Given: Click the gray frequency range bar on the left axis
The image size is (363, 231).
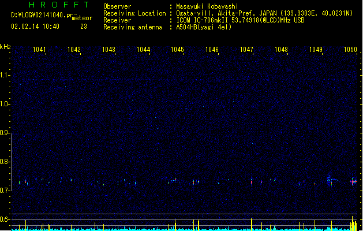Looking at the screenshot, I should (x=11, y=162).
